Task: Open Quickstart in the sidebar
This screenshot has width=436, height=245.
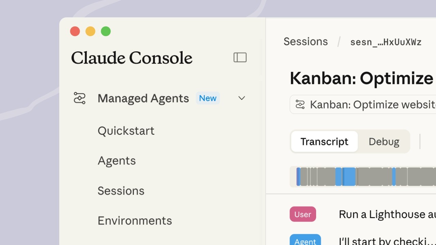Action: 126,131
